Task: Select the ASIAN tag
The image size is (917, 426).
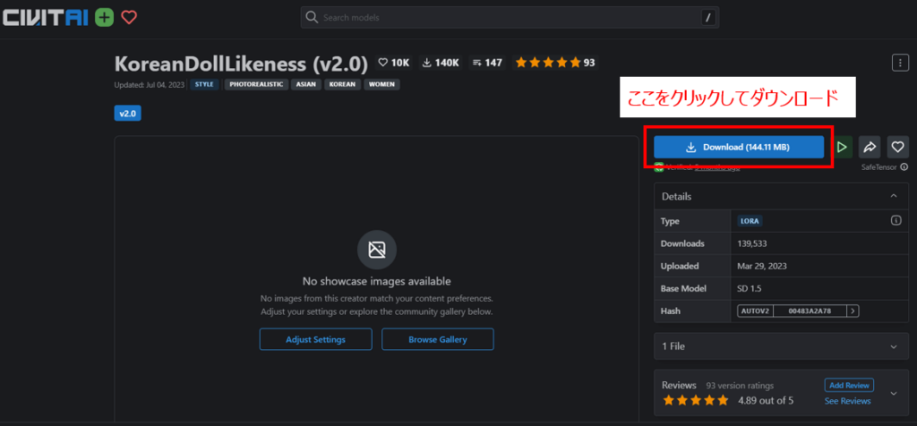Action: (x=306, y=85)
